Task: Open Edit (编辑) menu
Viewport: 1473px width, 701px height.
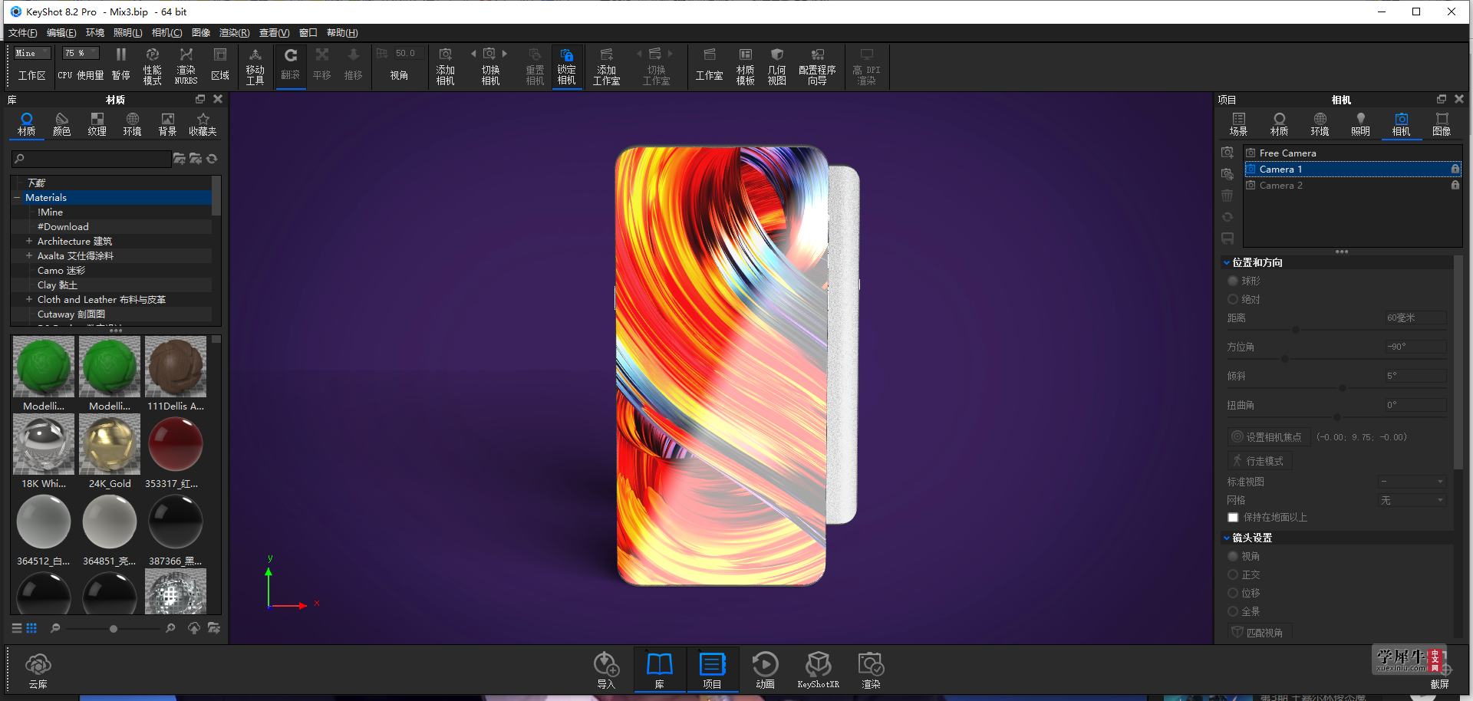Action: pyautogui.click(x=61, y=33)
